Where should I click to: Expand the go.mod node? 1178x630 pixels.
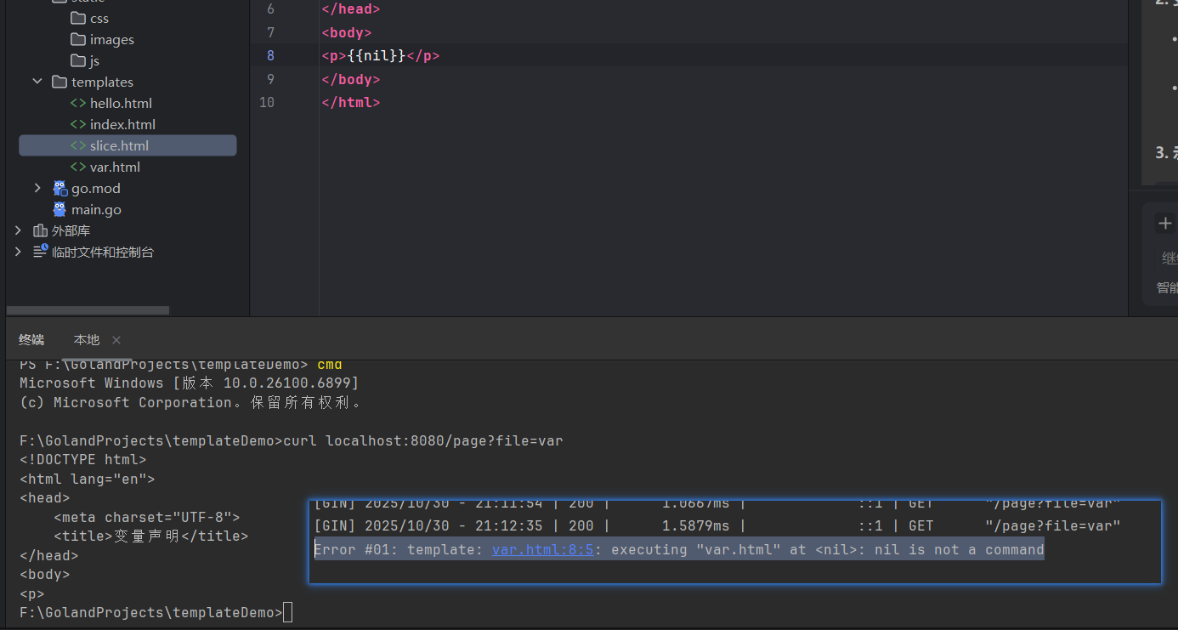pyautogui.click(x=37, y=188)
